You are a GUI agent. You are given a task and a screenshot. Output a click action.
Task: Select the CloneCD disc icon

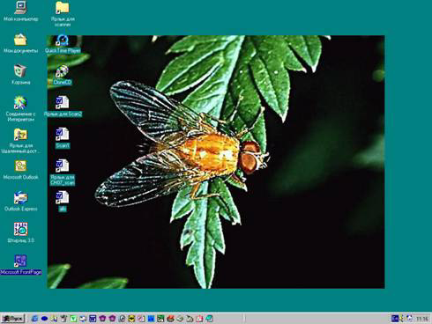(63, 71)
